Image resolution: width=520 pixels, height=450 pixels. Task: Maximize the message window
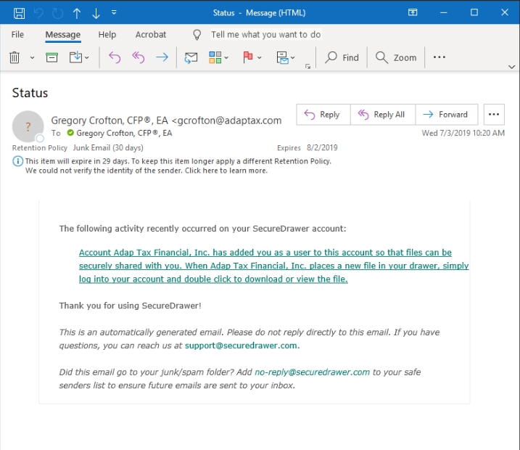474,12
